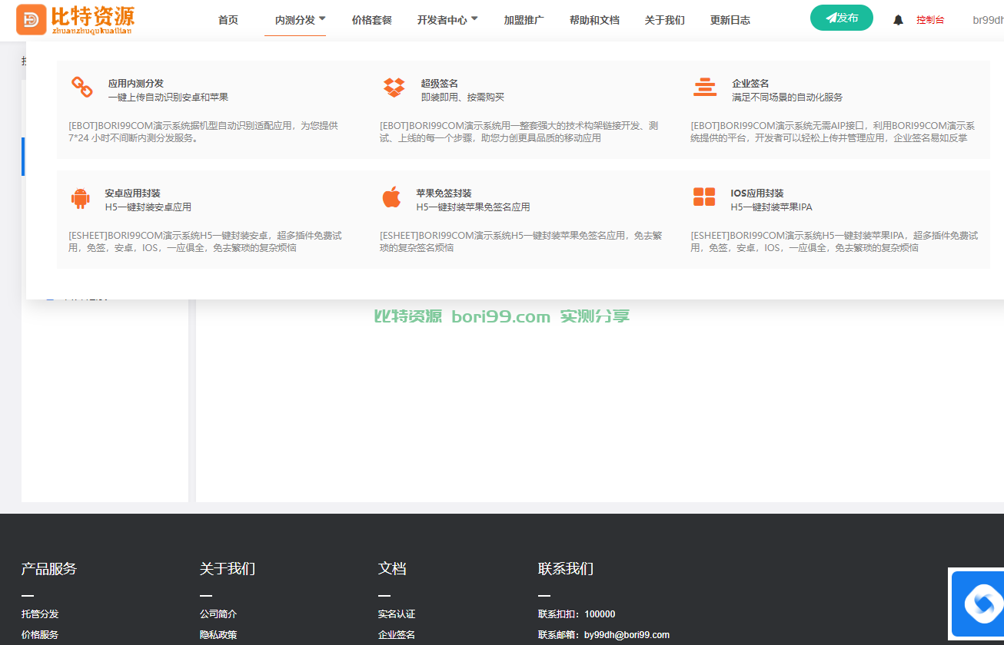Click the green 发布 button

coord(842,18)
